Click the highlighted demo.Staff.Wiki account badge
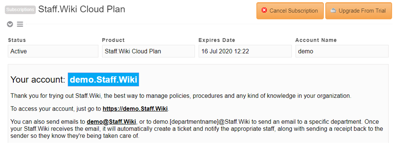This screenshot has height=143, width=395. [103, 80]
